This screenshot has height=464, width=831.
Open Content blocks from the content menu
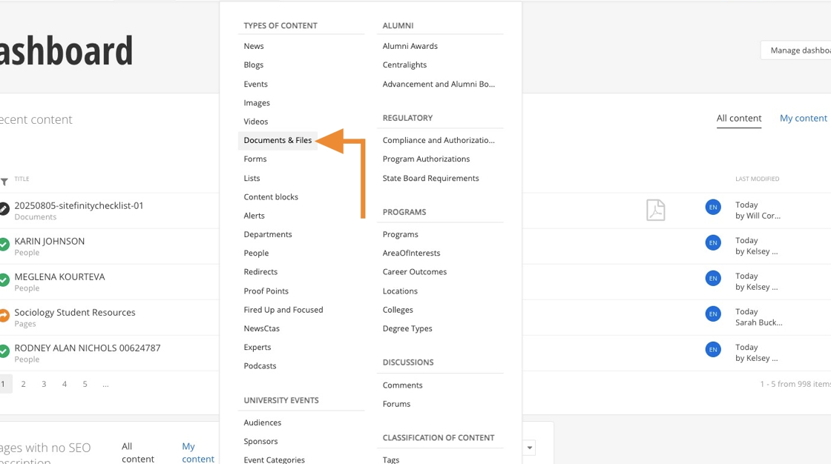[x=271, y=196]
